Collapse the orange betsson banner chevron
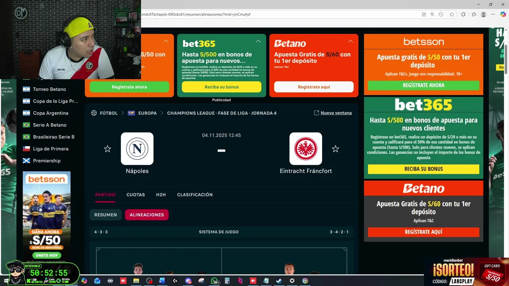This screenshot has height=286, width=509. [x=166, y=41]
